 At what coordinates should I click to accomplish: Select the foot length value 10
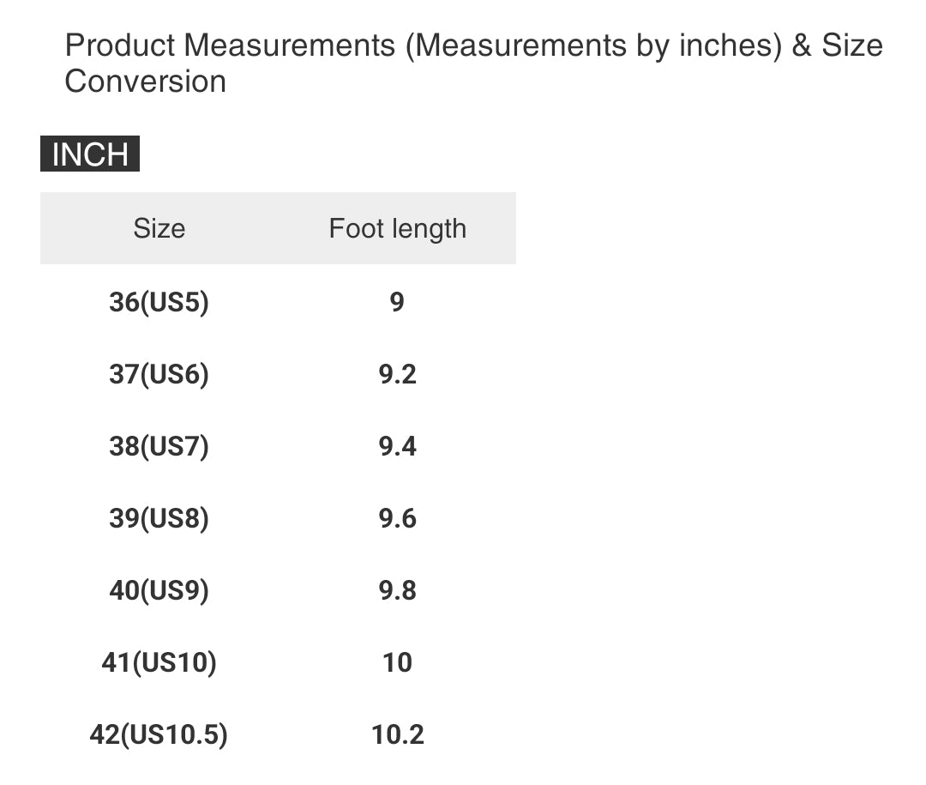[x=397, y=662]
